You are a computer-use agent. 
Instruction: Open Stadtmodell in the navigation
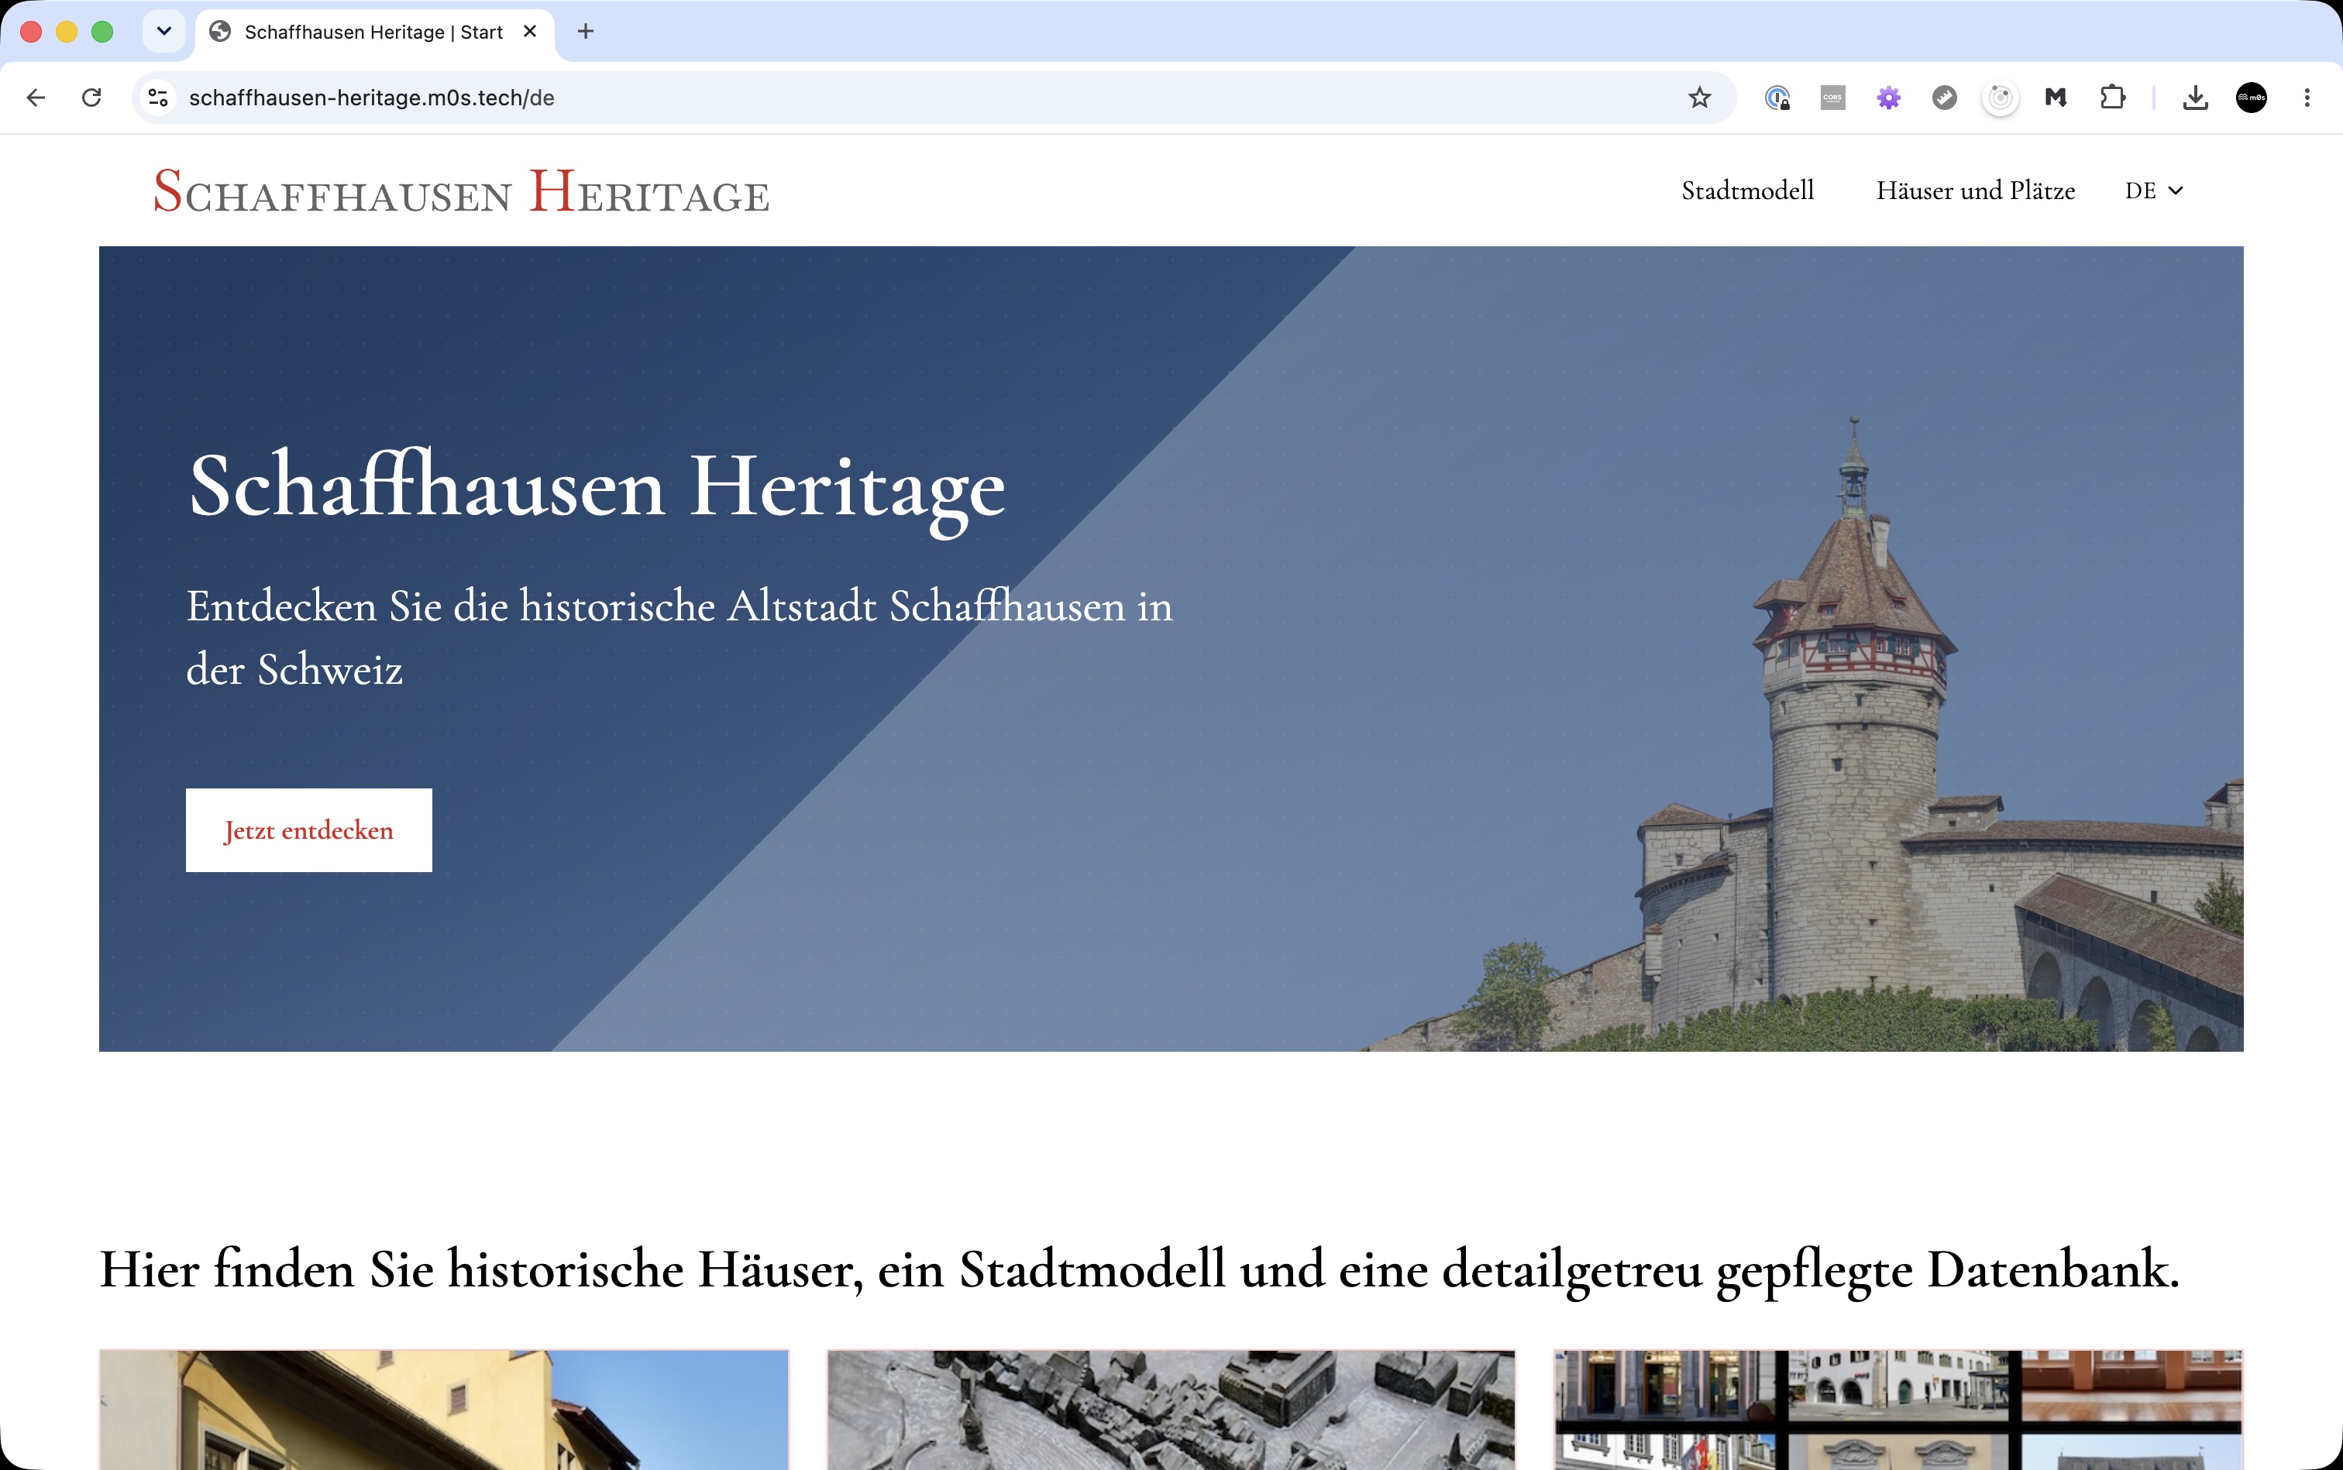pyautogui.click(x=1748, y=191)
